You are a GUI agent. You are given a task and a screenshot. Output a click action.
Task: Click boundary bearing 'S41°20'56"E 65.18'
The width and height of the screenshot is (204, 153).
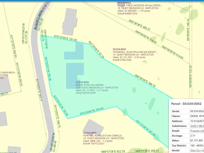click(96, 50)
